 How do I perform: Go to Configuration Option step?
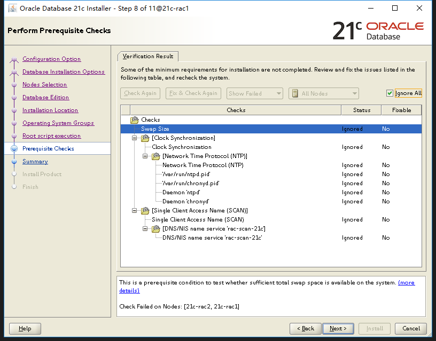51,59
